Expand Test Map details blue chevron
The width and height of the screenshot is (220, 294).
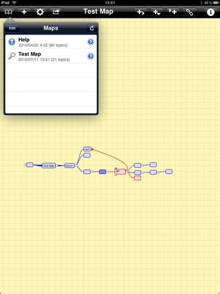coord(91,56)
